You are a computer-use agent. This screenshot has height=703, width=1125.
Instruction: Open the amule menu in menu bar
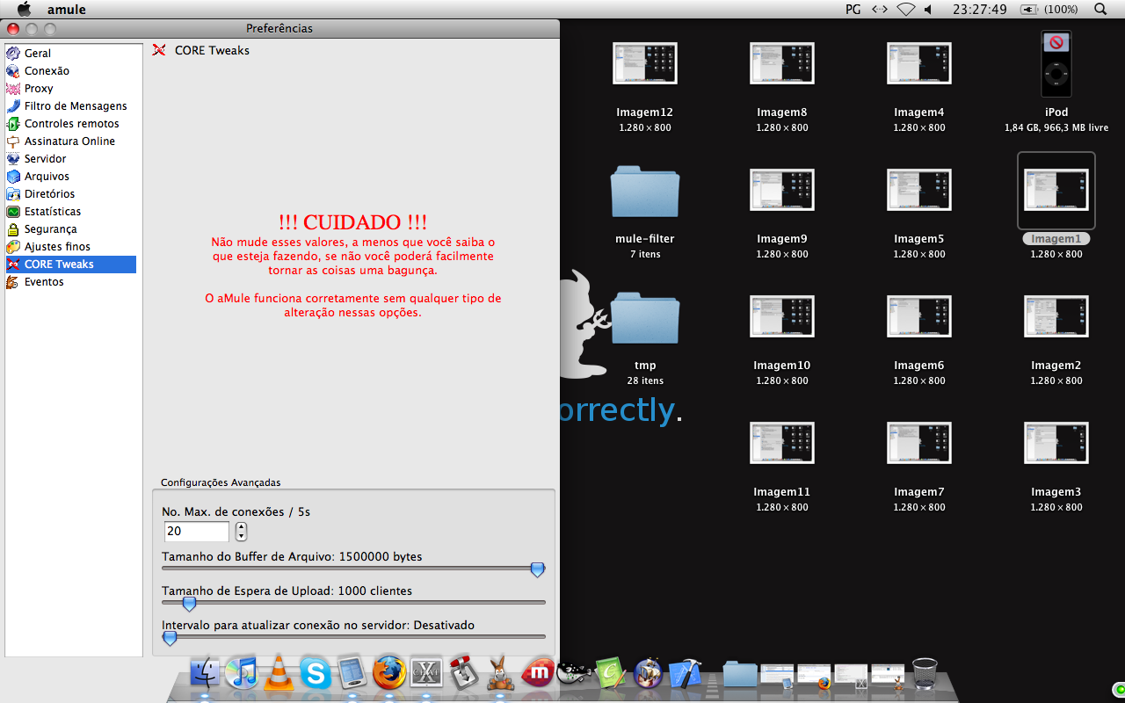pyautogui.click(x=66, y=9)
